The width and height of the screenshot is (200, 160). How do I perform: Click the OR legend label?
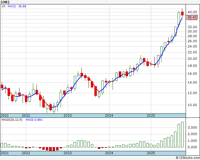(4, 6)
